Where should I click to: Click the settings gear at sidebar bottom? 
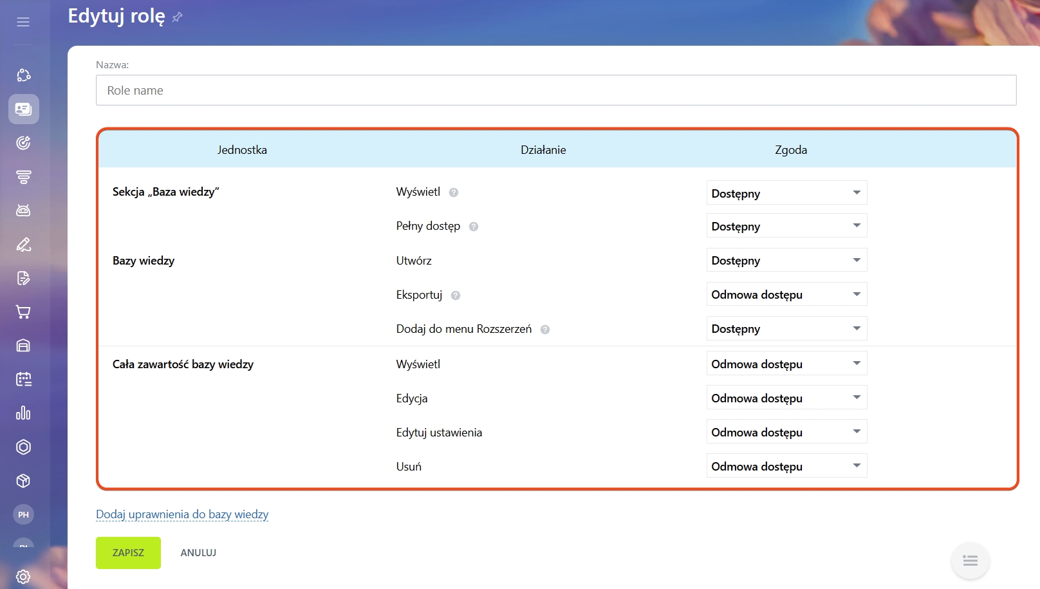coord(23,576)
